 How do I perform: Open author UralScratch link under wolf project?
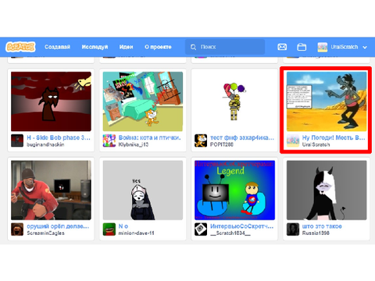(x=316, y=144)
